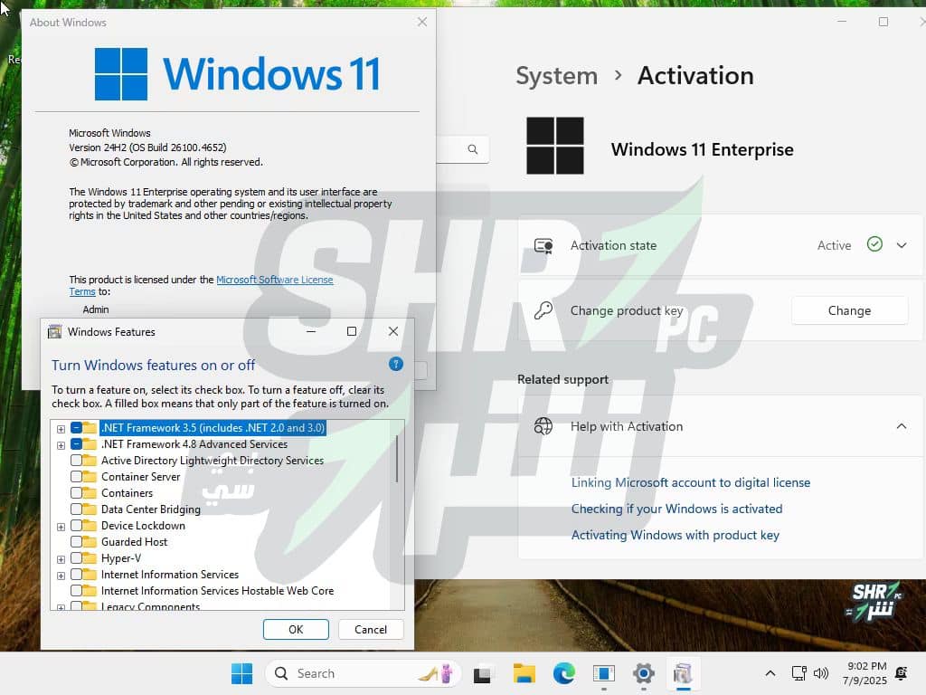Turn on the Hyper-V checkbox

[76, 557]
